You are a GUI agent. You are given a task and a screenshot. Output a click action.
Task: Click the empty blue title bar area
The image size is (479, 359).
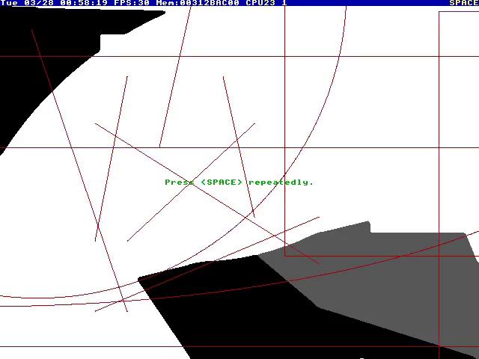click(x=367, y=3)
